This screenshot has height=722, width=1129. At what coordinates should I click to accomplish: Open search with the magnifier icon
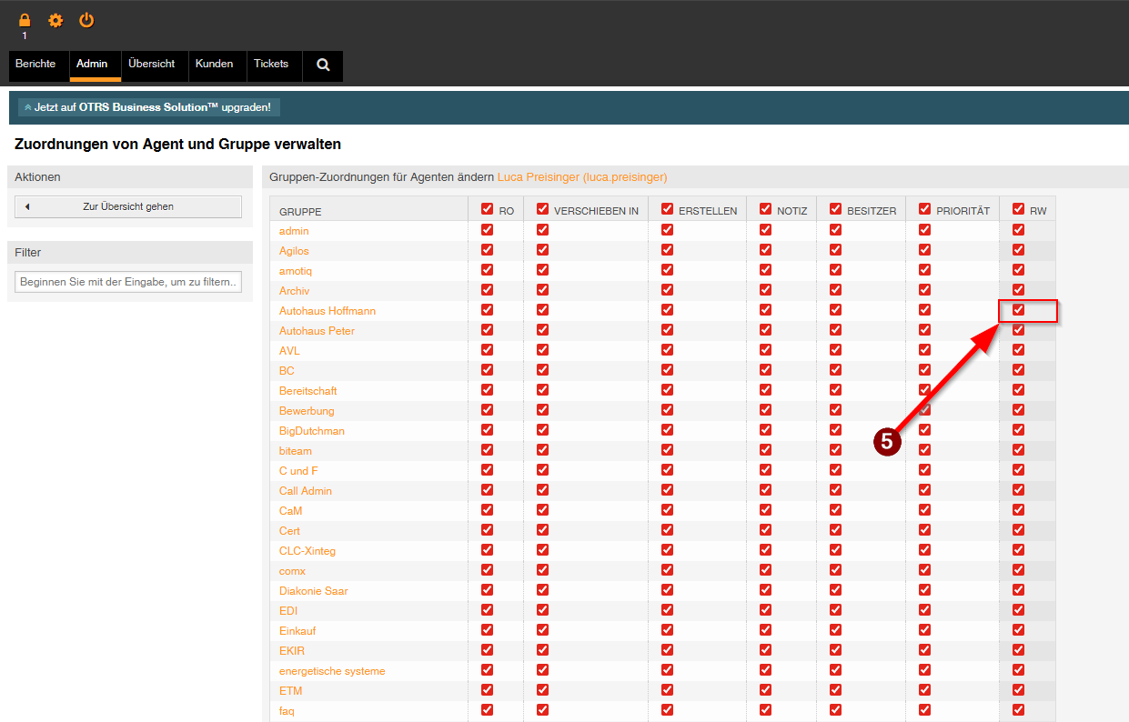(323, 65)
